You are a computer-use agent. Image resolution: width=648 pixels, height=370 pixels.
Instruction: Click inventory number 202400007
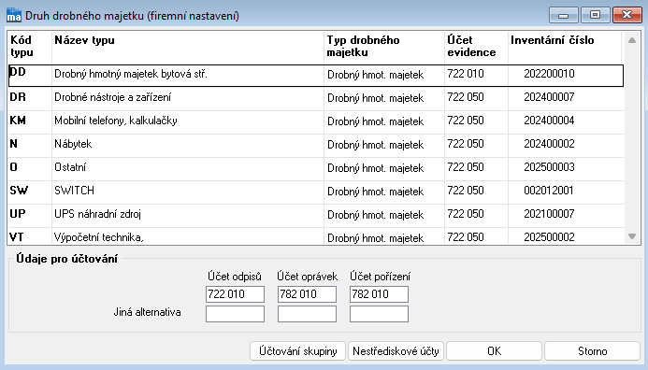pos(549,97)
